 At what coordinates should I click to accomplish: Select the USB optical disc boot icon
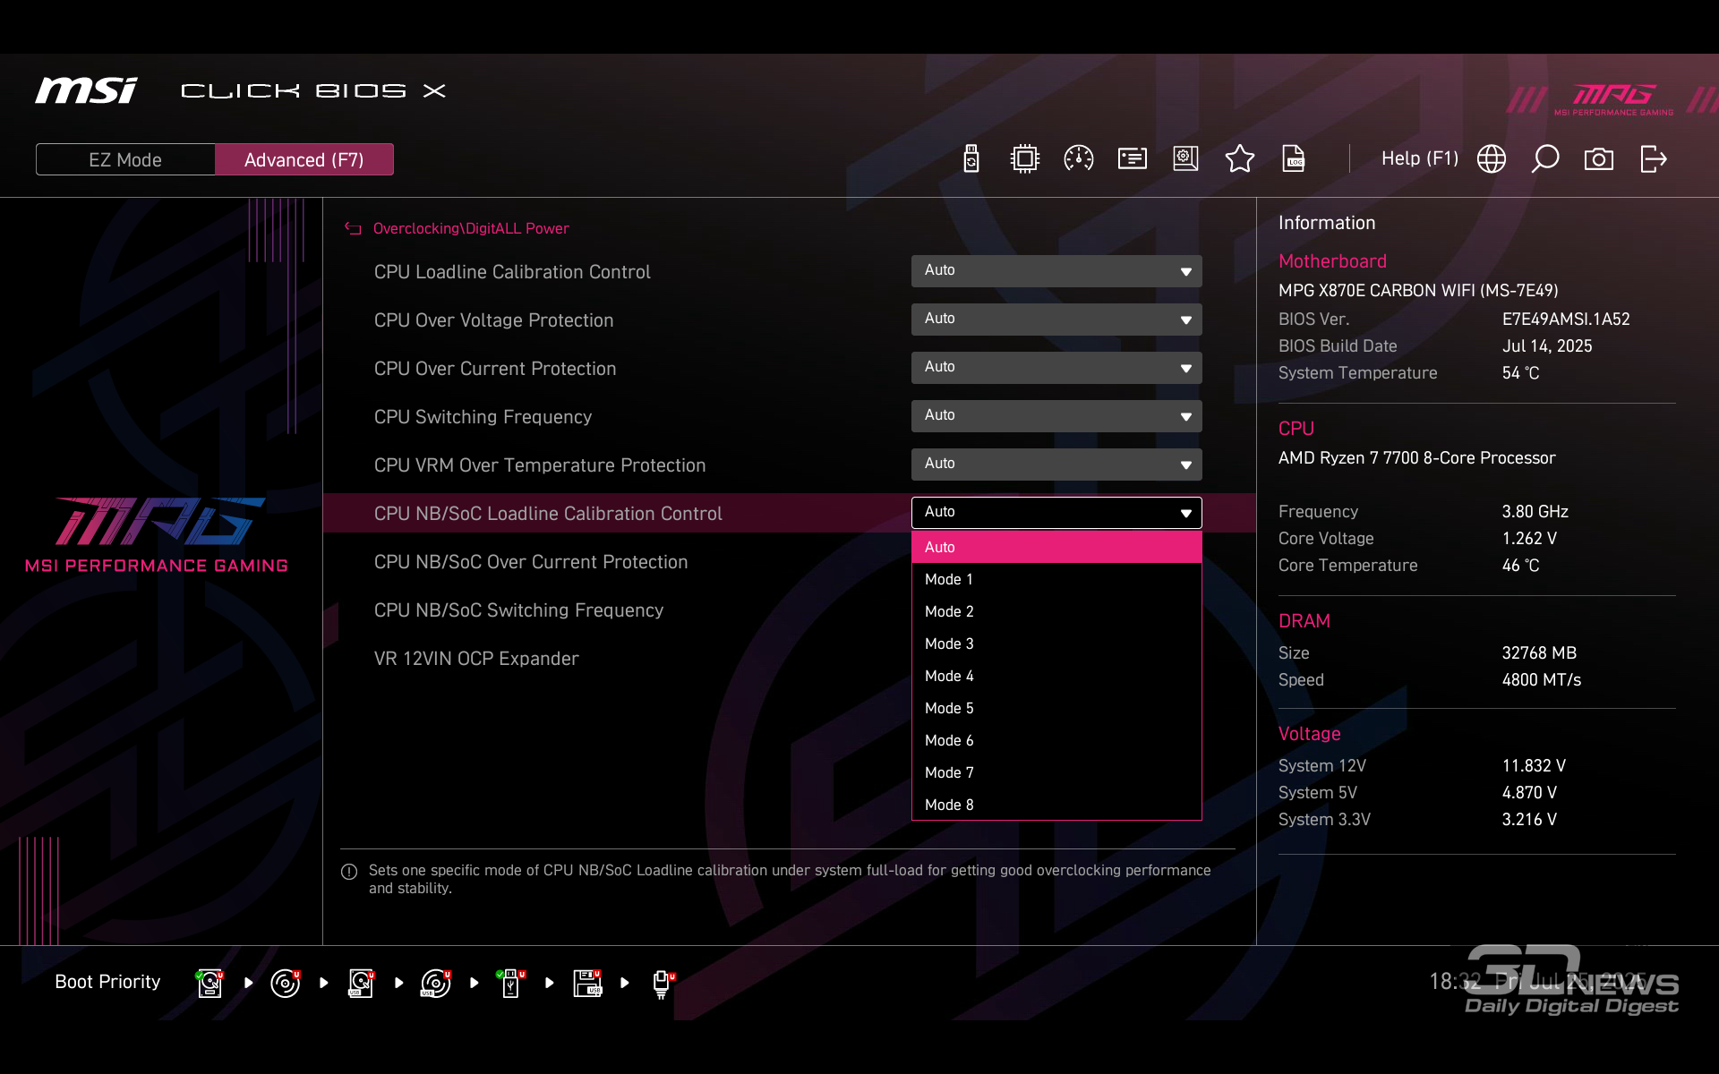coord(436,983)
